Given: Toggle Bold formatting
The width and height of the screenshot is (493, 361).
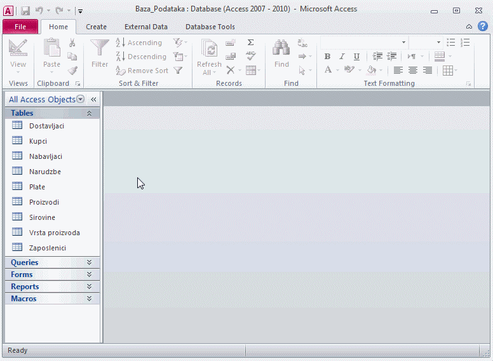Looking at the screenshot, I should coord(327,57).
